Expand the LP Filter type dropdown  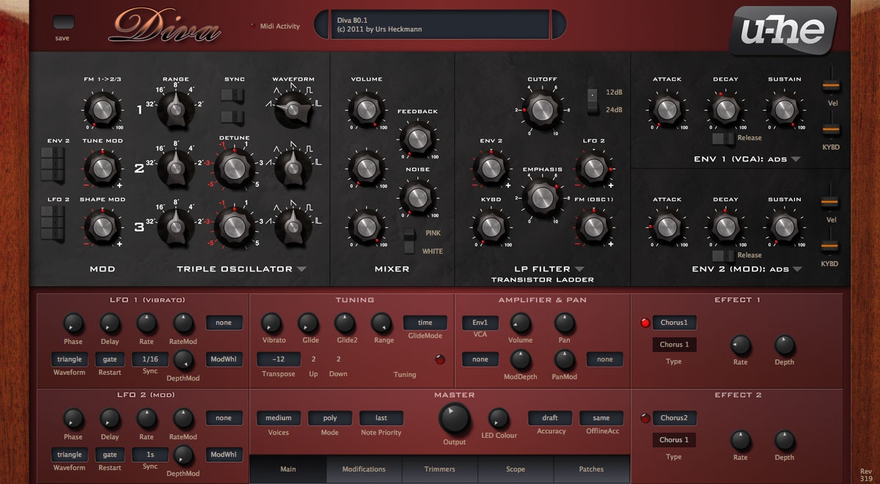pyautogui.click(x=579, y=269)
